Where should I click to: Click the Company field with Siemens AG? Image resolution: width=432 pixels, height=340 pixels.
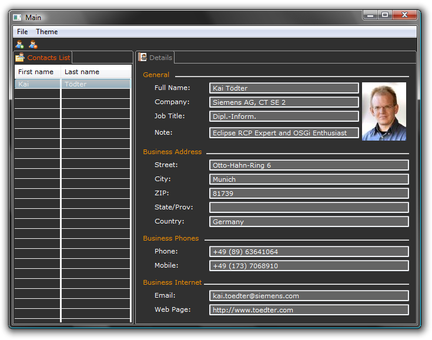pos(284,102)
